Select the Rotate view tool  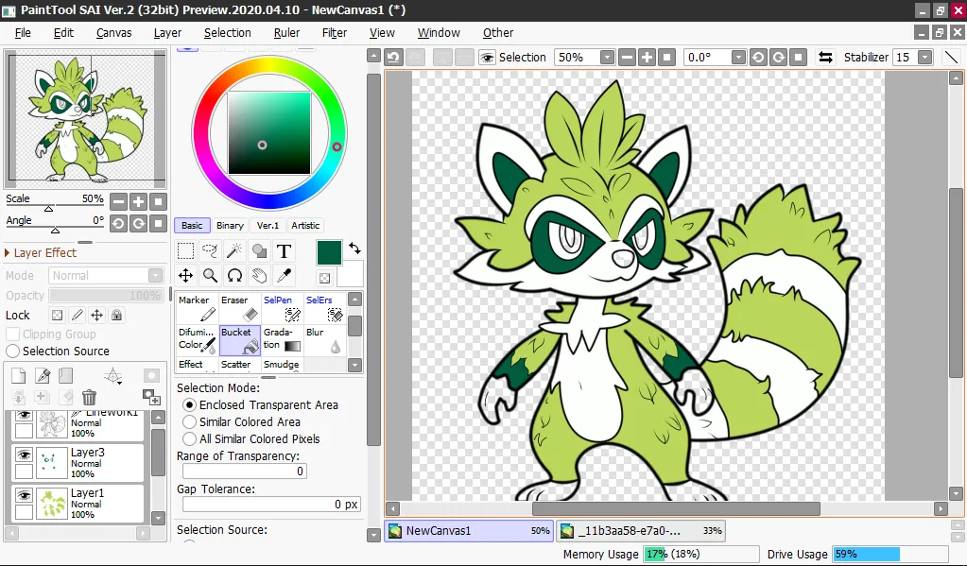[234, 276]
